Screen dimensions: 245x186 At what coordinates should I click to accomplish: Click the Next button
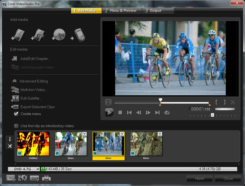[199, 179]
